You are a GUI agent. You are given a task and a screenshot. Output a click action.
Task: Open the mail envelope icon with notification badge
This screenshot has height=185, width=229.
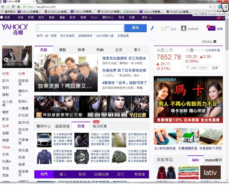[x=211, y=28]
